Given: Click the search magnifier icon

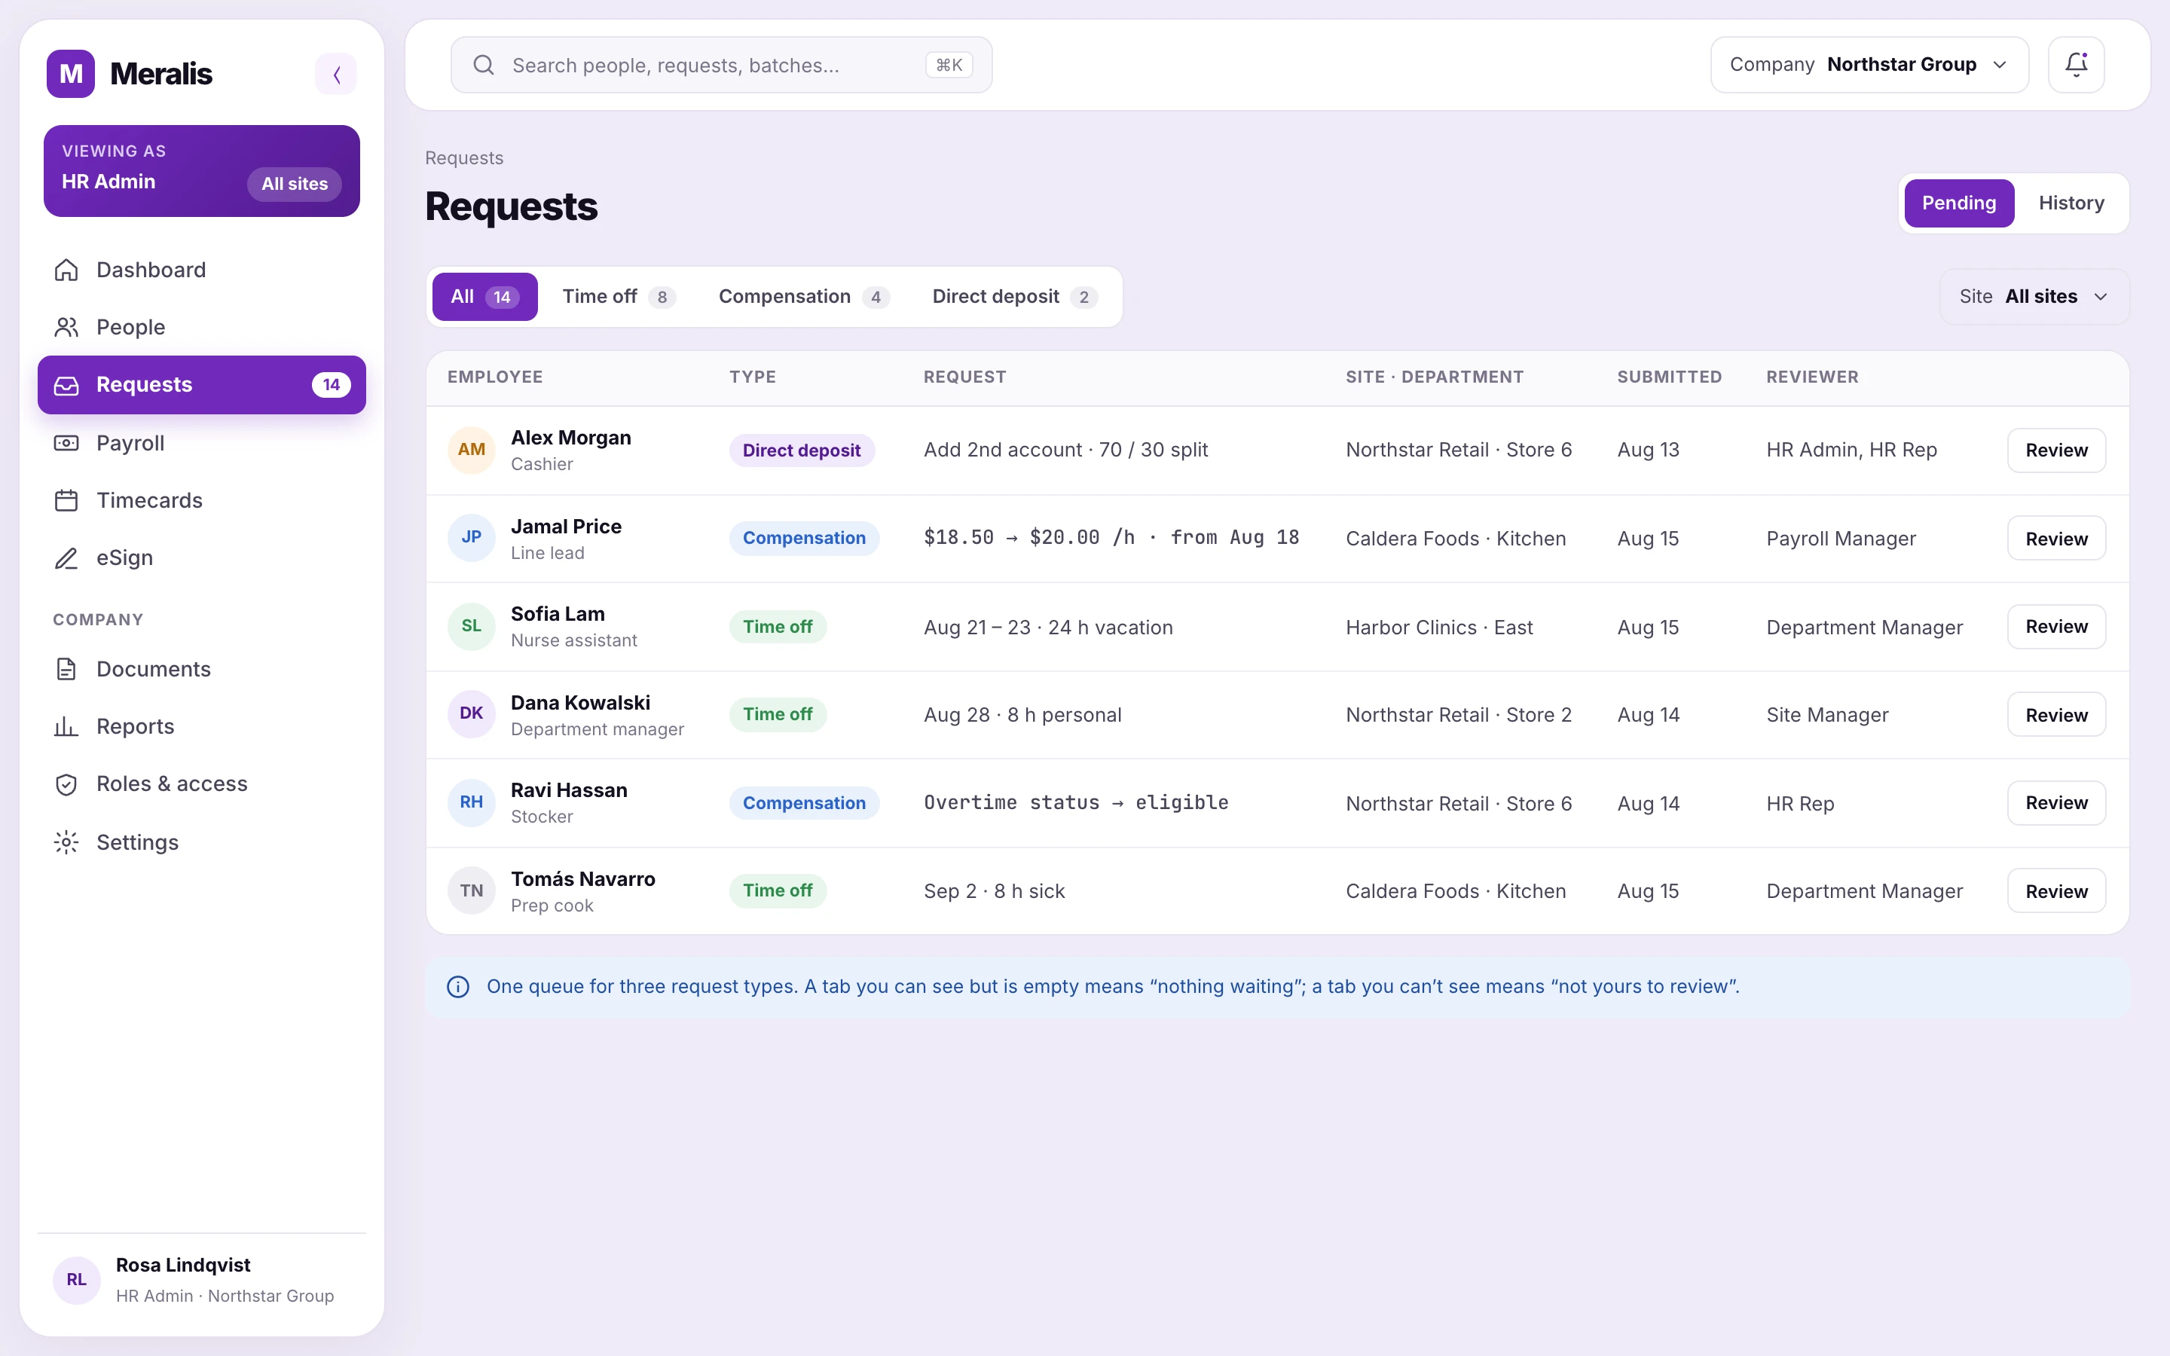Looking at the screenshot, I should pos(483,65).
